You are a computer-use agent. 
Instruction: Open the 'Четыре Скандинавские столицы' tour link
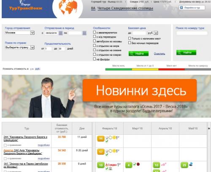(x=125, y=8)
